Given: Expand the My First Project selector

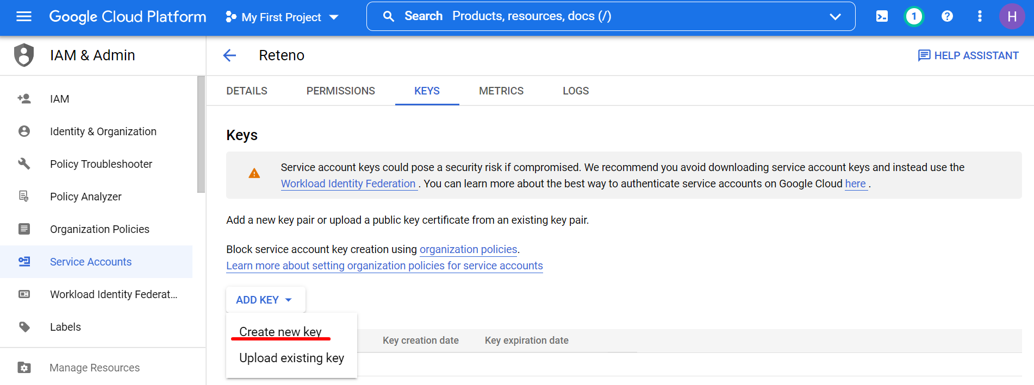Looking at the screenshot, I should (x=282, y=17).
